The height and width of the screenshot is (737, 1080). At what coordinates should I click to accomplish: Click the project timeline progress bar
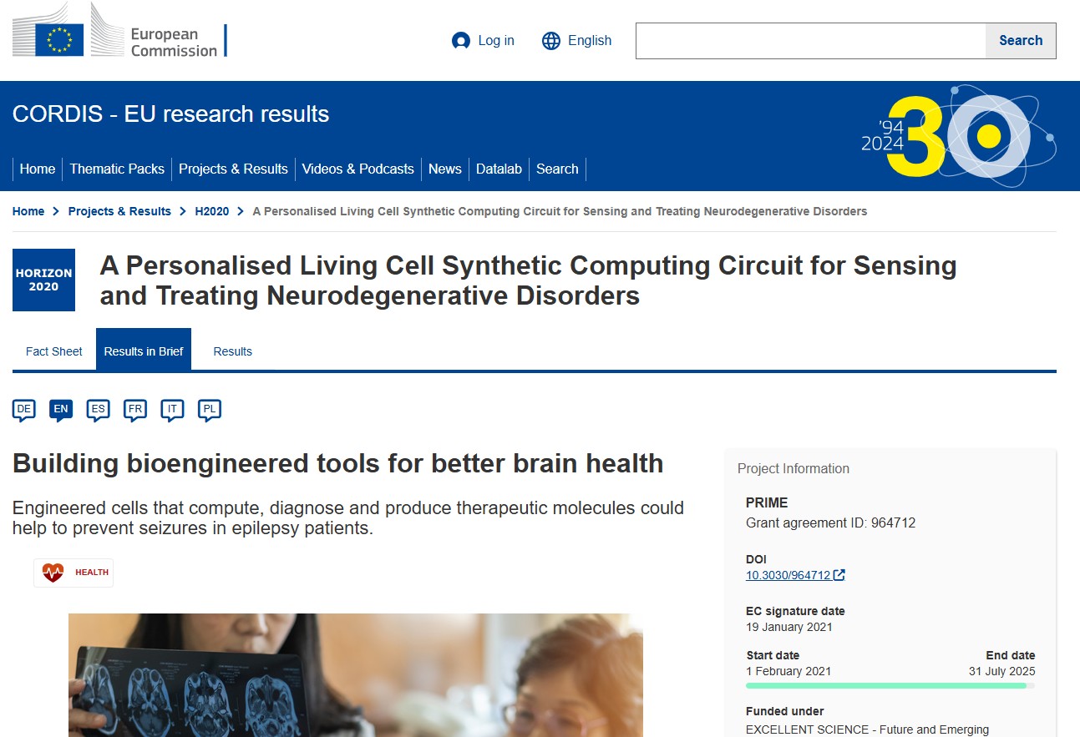coord(890,685)
